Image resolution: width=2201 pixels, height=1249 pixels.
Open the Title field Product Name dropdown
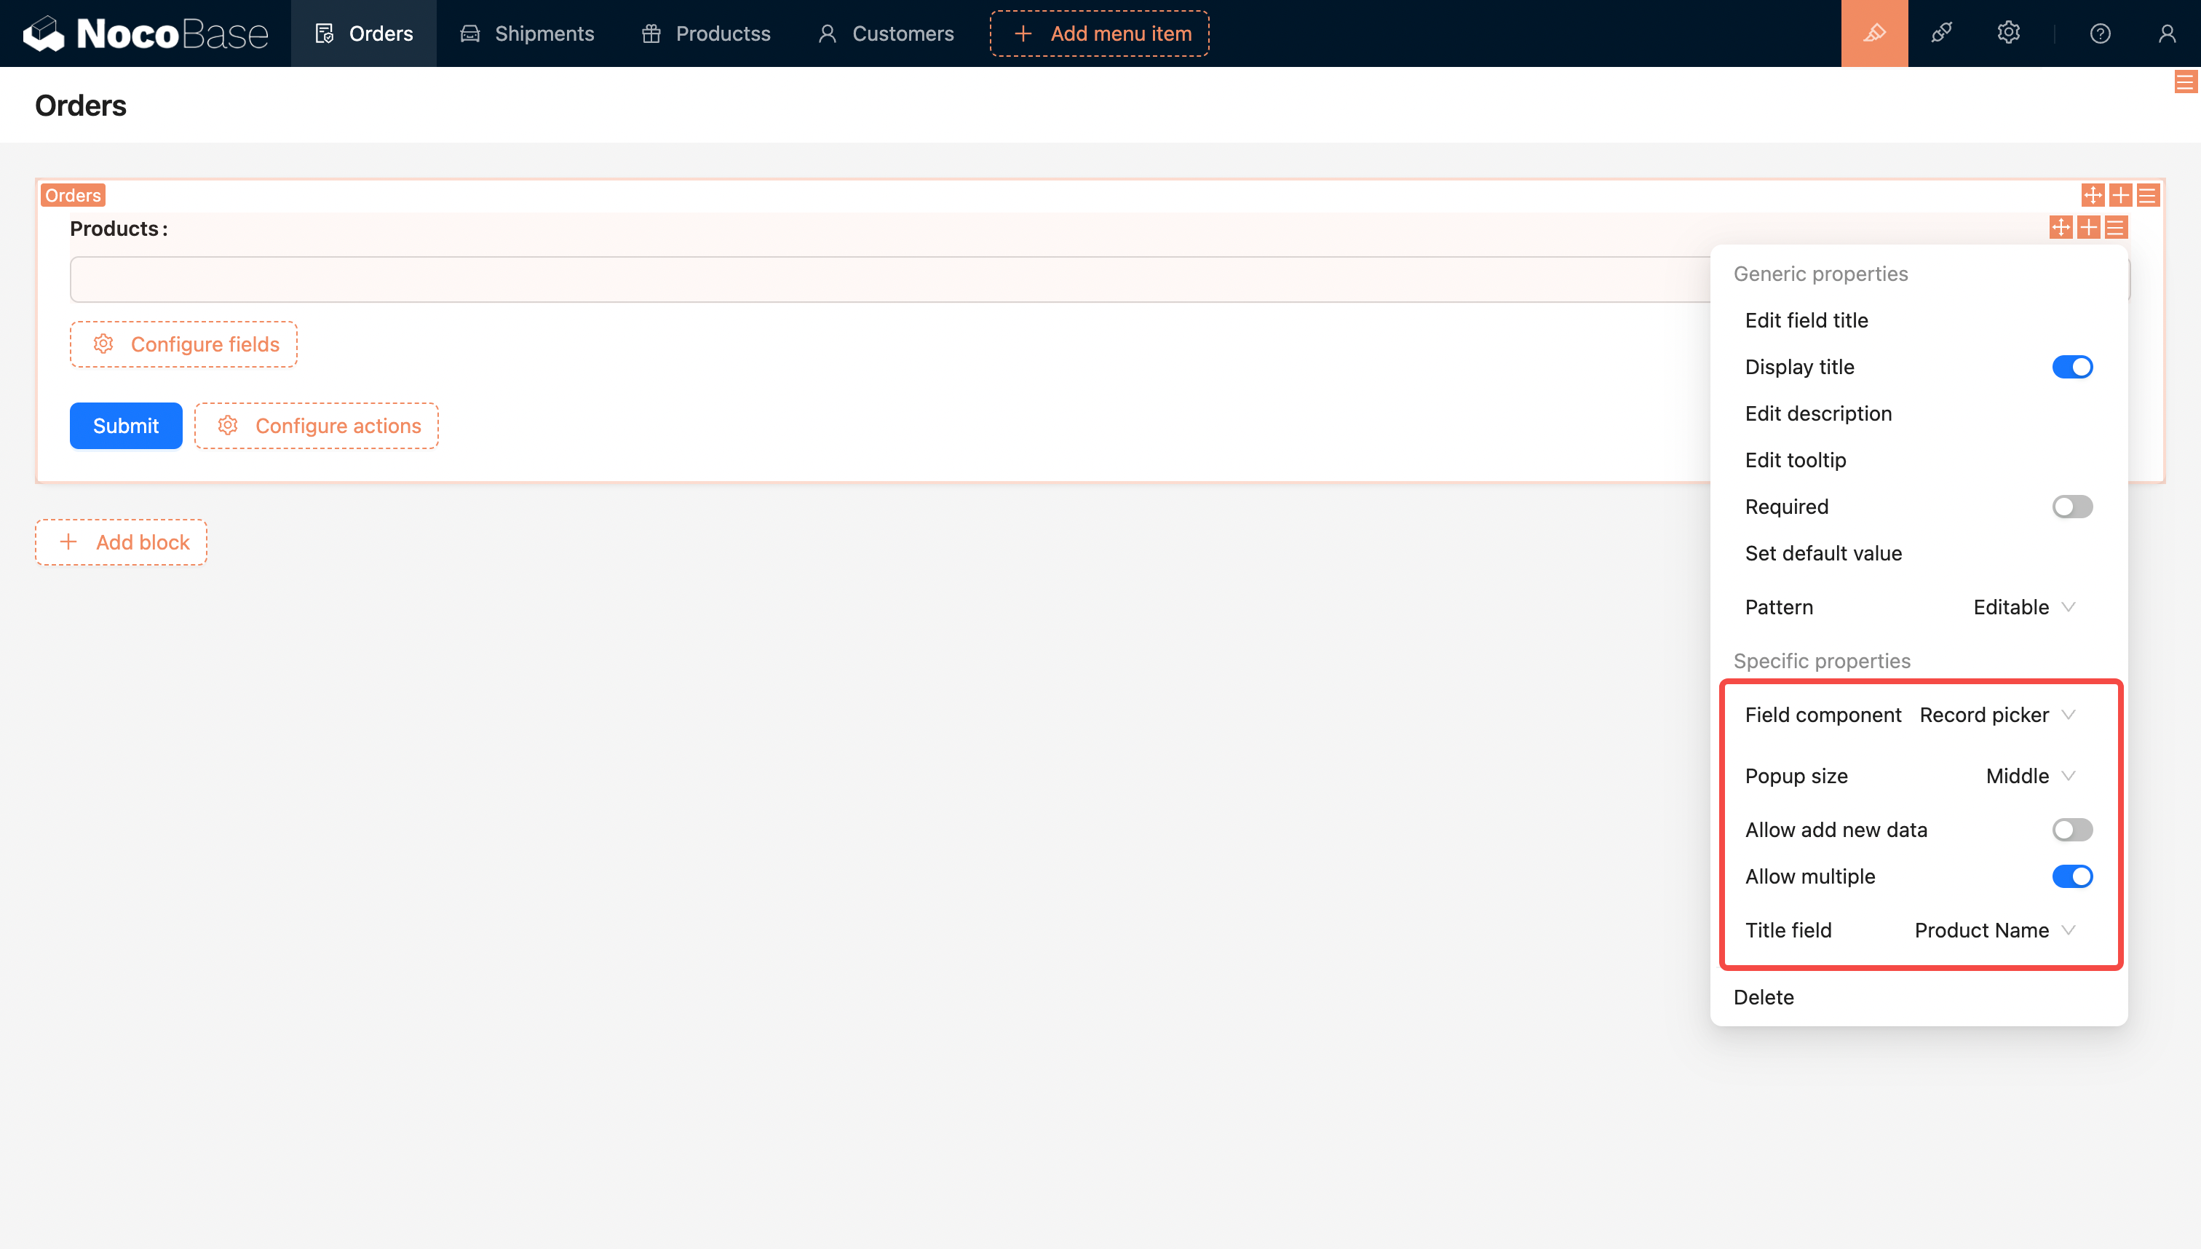(1994, 930)
